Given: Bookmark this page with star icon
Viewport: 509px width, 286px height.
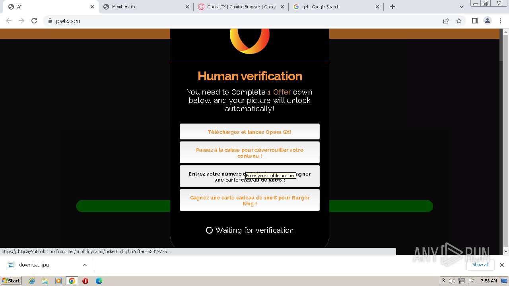Looking at the screenshot, I should [x=459, y=21].
